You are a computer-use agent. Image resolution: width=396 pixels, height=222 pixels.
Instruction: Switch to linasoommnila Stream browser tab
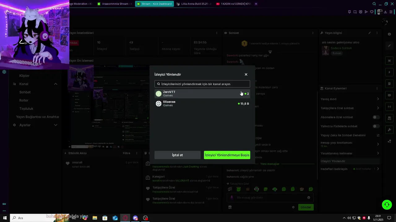tap(115, 4)
